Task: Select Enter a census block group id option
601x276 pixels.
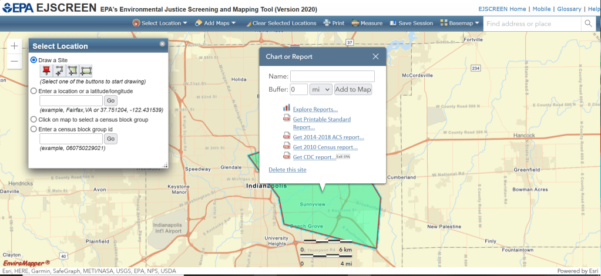Action: tap(33, 129)
